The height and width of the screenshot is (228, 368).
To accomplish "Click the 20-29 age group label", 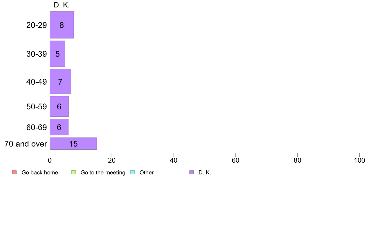I will tap(36, 25).
